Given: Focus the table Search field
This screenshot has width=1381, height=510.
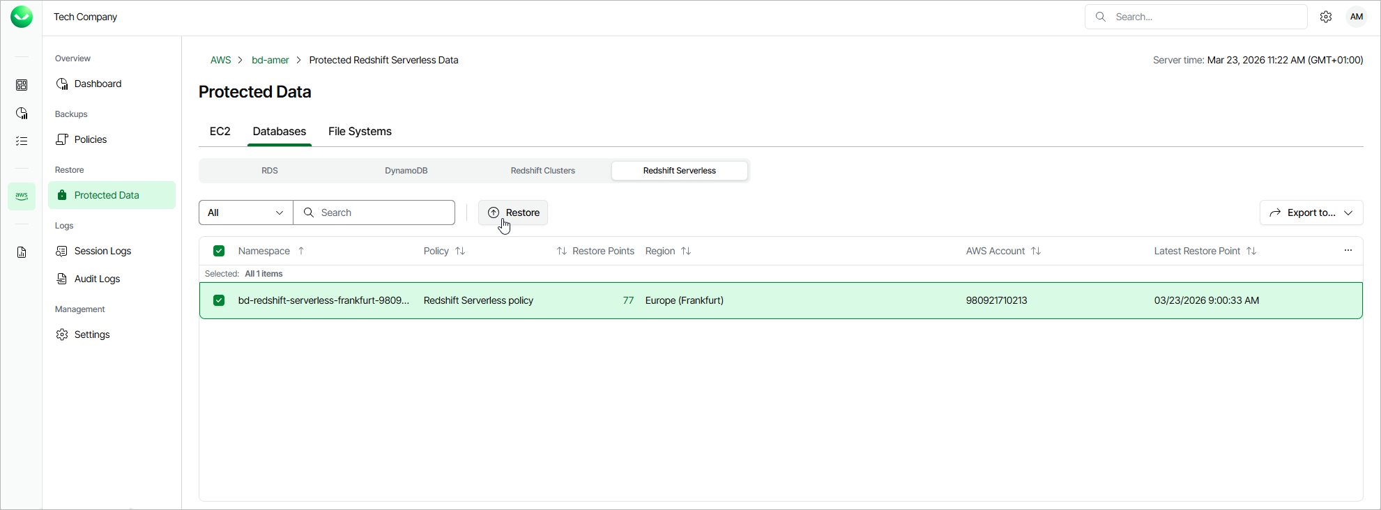Looking at the screenshot, I should (374, 212).
